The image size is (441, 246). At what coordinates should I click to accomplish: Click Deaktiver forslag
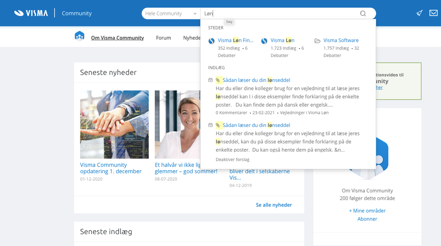click(232, 159)
